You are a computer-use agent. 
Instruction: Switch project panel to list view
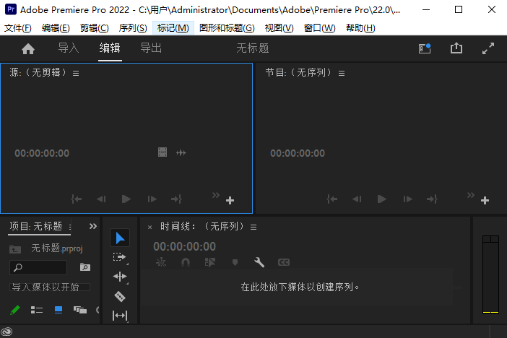[37, 310]
